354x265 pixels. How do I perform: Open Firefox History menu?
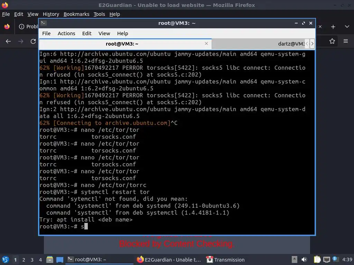pos(51,14)
